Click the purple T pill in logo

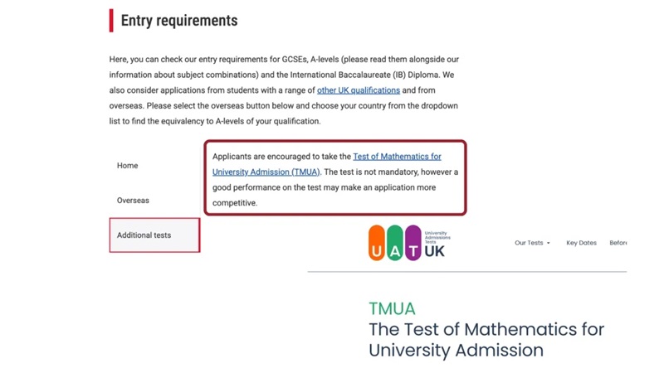413,243
